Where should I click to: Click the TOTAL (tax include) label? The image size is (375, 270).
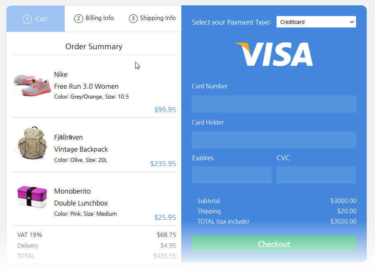(x=223, y=222)
